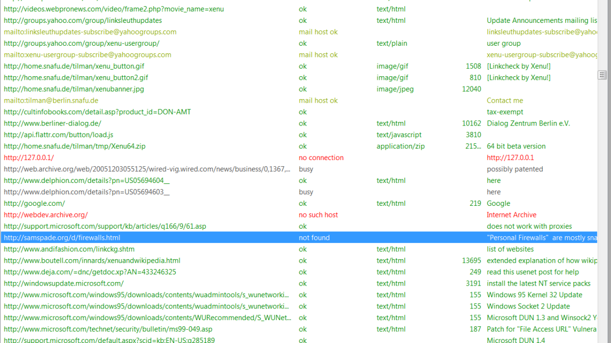
Task: Click the 'not found' status cell
Action: pyautogui.click(x=314, y=238)
